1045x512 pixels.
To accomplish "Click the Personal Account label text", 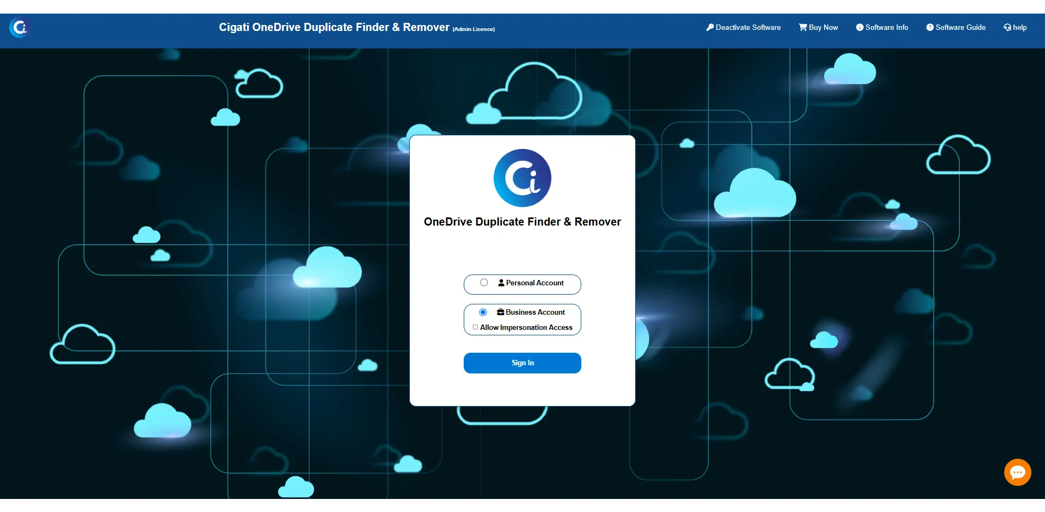I will (x=534, y=283).
